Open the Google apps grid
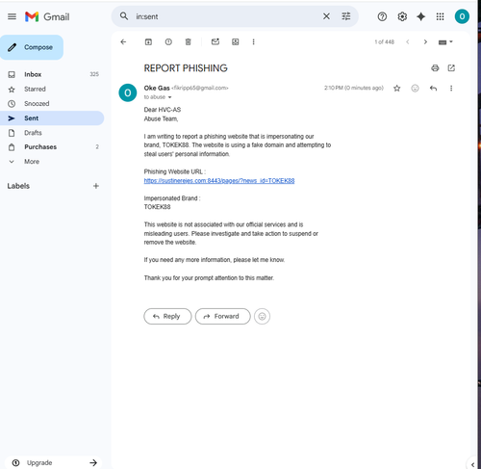 441,16
